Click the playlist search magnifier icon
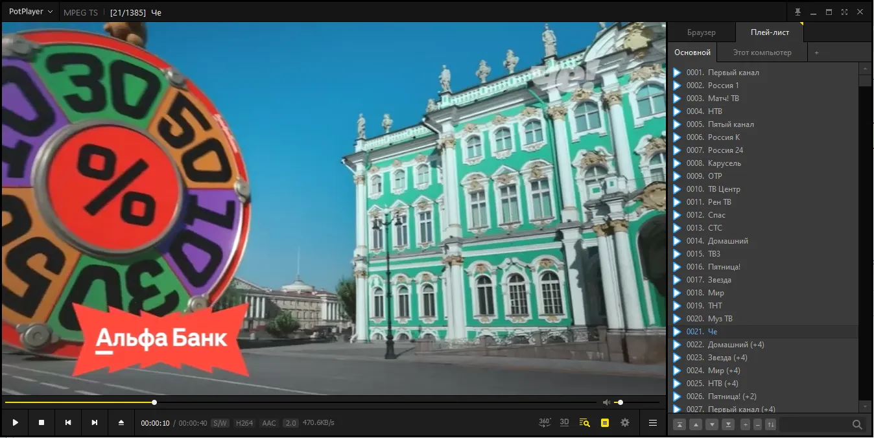This screenshot has width=874, height=438. 857,424
